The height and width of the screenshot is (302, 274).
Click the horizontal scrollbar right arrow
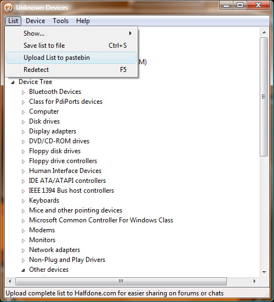[x=255, y=281]
